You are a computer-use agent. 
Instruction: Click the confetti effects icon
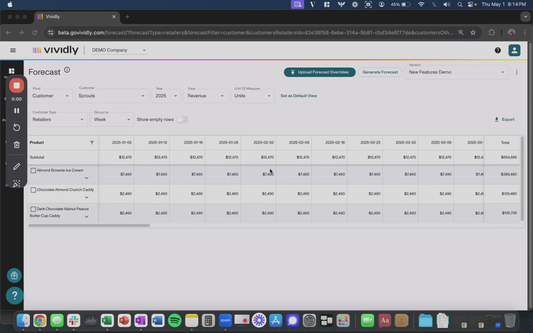(x=16, y=184)
